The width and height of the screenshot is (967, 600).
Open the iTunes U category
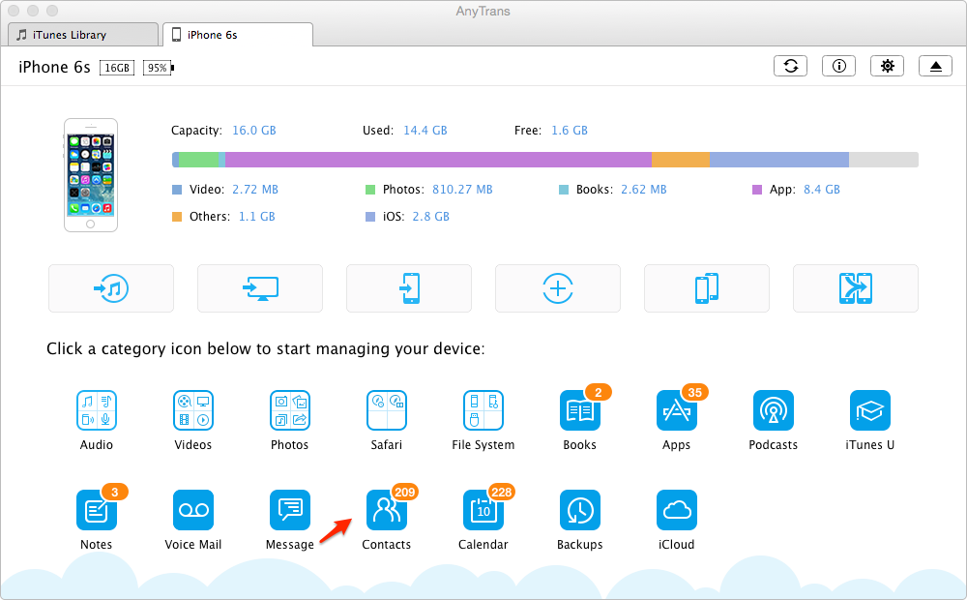pos(870,410)
